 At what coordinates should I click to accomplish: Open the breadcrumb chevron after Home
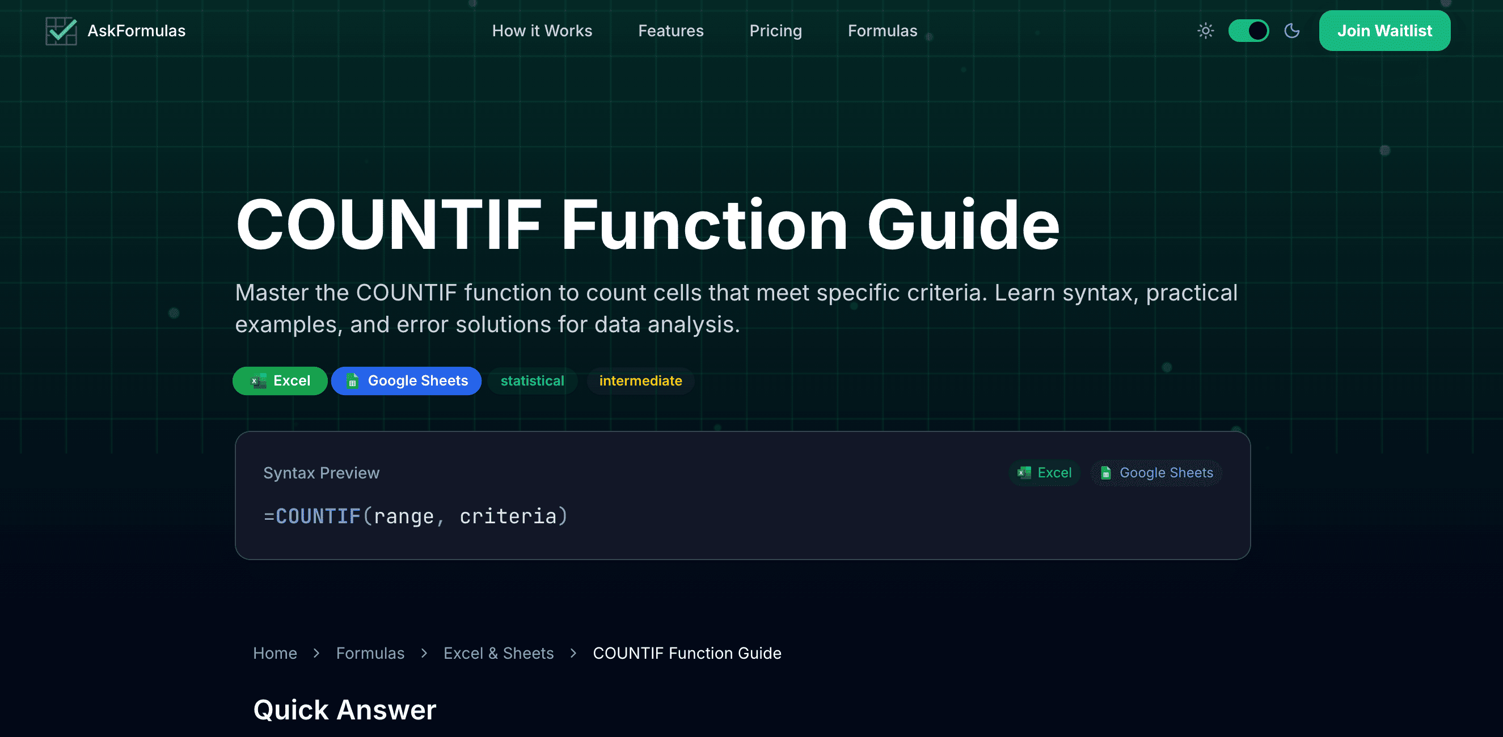pos(316,654)
